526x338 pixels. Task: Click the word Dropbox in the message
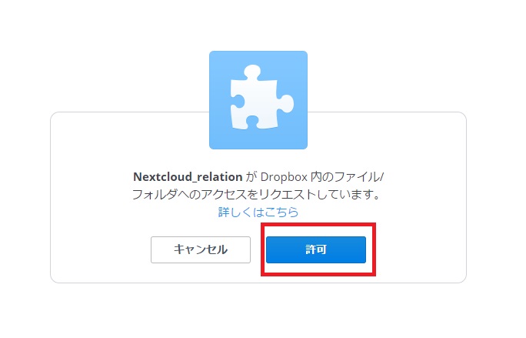click(x=284, y=177)
